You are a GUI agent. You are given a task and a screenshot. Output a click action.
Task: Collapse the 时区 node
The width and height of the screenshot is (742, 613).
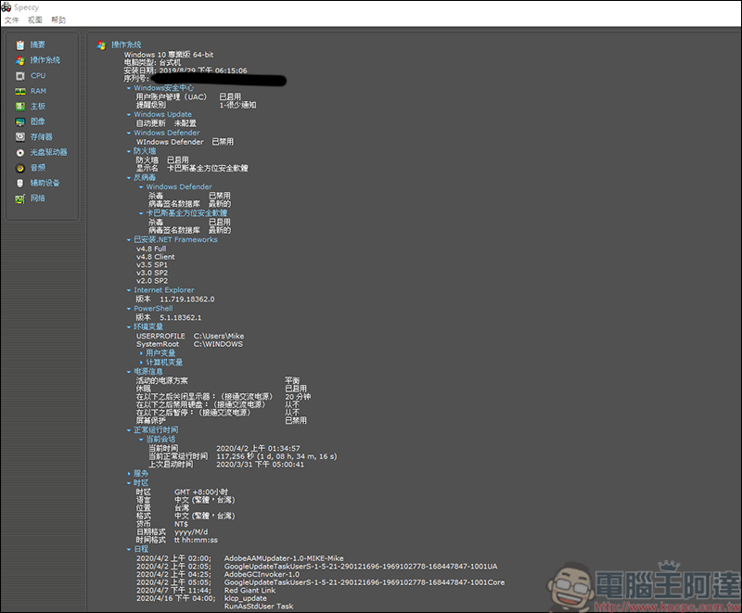129,483
